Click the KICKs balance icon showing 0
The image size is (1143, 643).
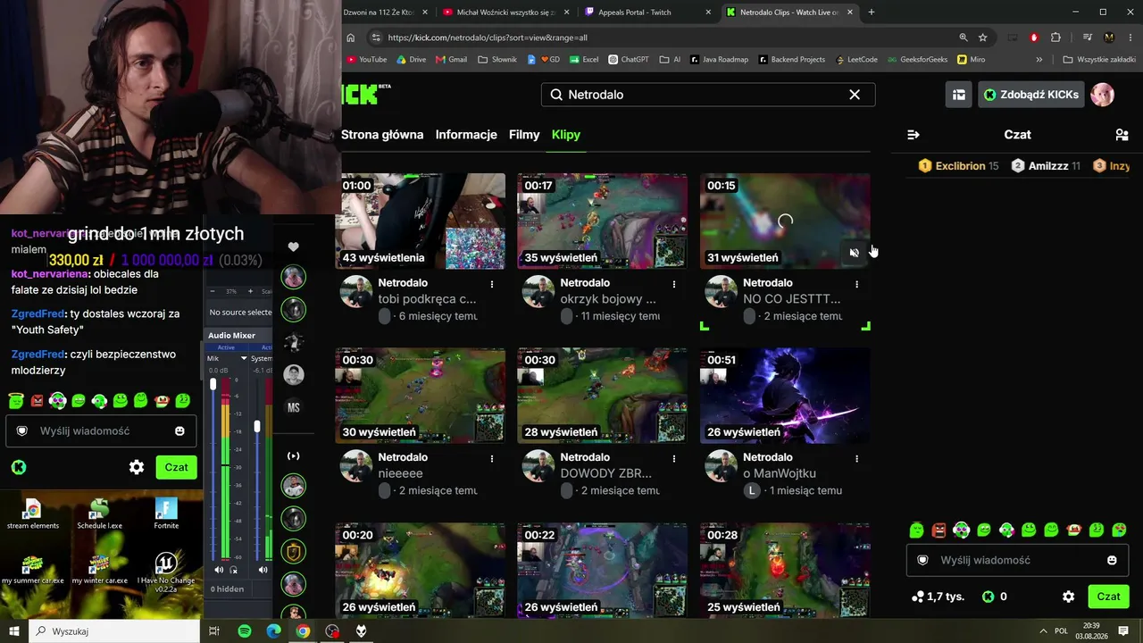[x=995, y=597]
